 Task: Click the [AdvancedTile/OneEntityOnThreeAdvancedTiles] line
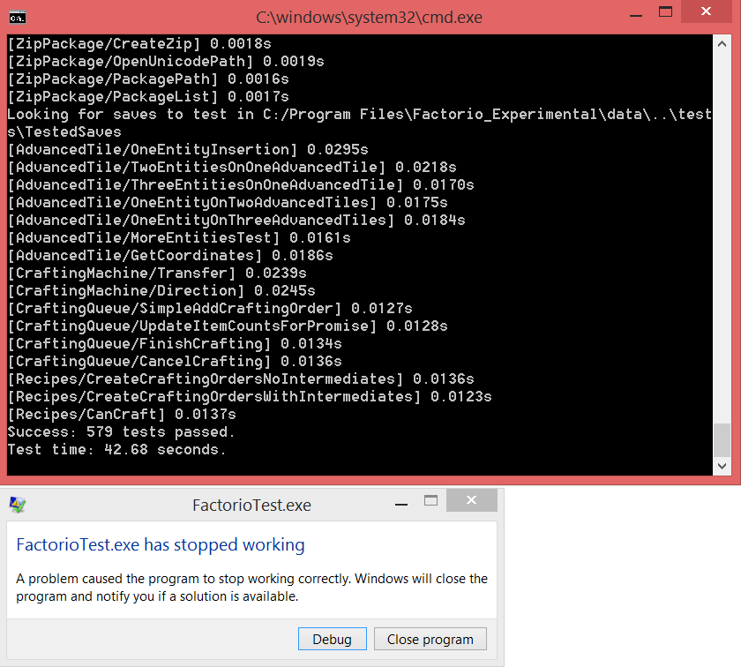click(236, 220)
